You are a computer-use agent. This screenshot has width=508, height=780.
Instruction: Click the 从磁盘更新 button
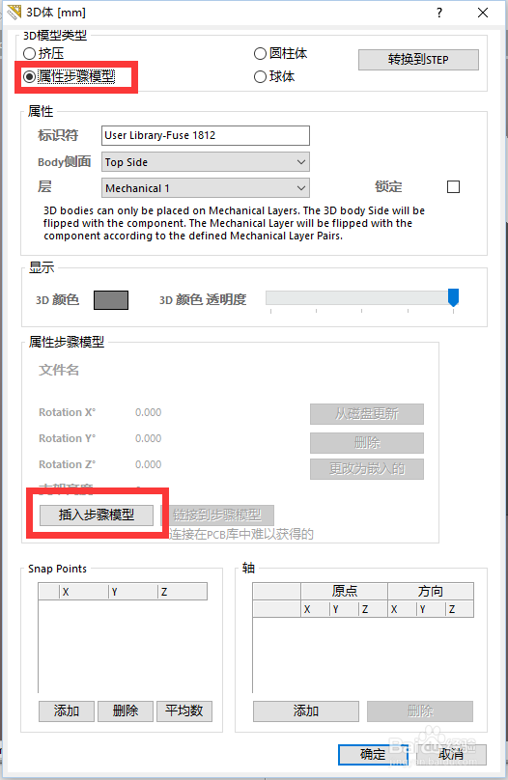367,414
